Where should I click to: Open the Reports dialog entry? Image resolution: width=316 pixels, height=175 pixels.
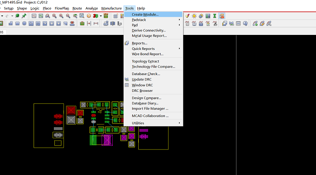coord(153,43)
